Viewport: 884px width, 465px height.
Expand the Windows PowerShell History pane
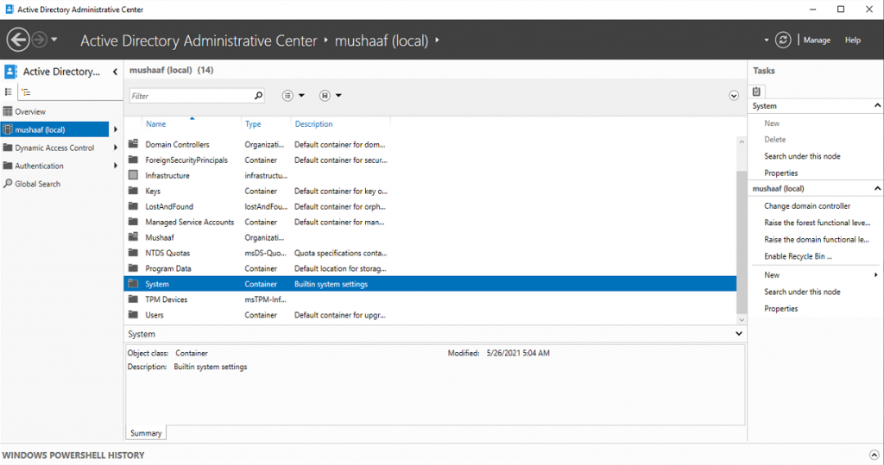[874, 455]
